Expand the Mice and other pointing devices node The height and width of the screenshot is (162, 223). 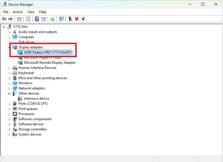click(x=9, y=78)
